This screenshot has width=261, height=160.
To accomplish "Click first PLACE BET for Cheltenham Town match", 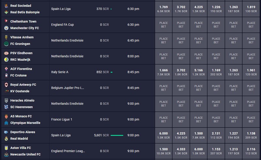I will (x=163, y=25).
